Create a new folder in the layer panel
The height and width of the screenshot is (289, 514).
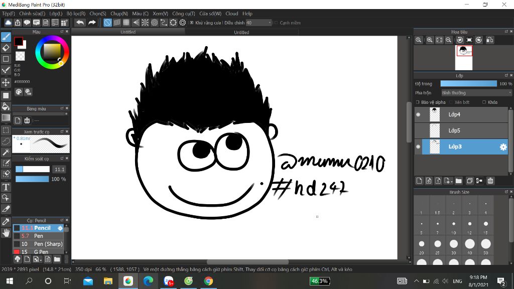click(x=459, y=181)
